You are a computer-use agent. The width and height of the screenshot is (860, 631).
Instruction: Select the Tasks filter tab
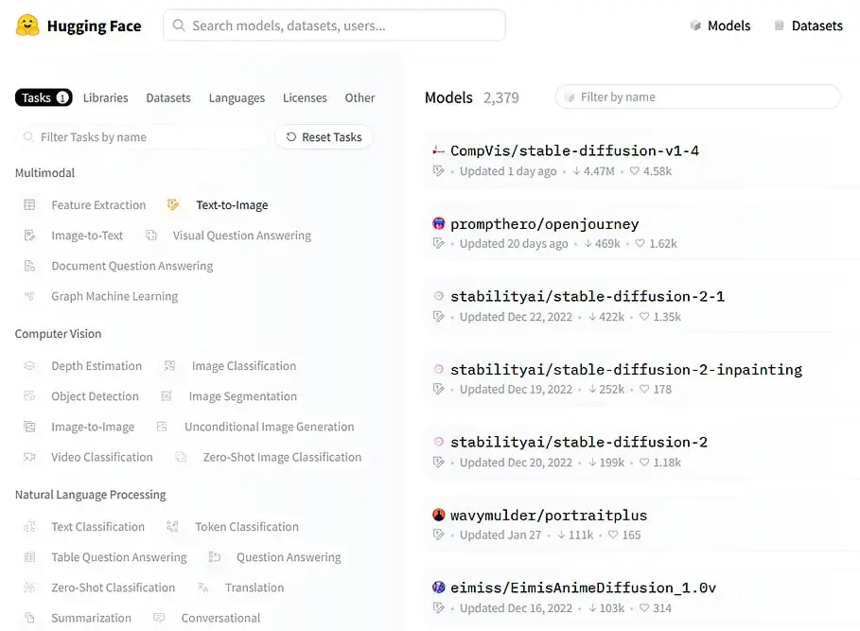pos(44,97)
